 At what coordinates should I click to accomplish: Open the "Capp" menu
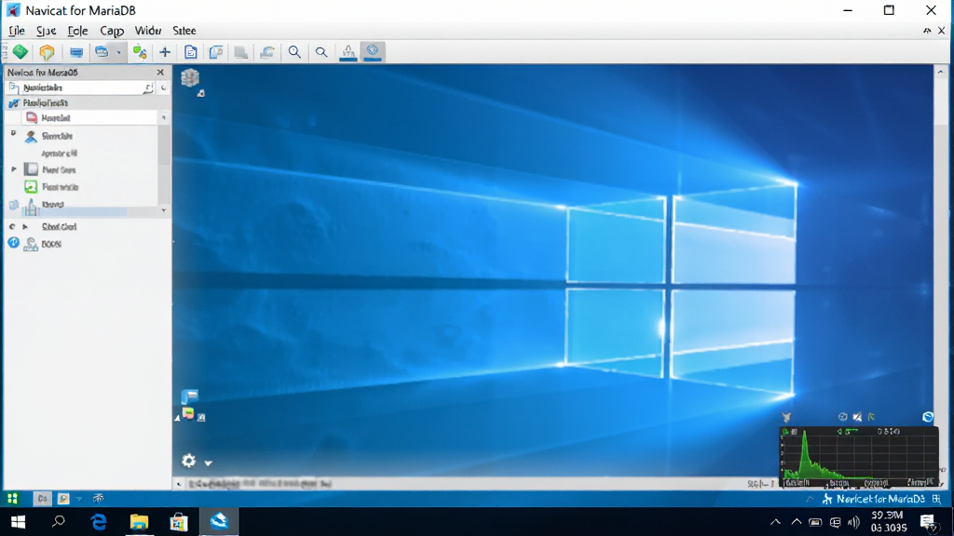click(112, 31)
